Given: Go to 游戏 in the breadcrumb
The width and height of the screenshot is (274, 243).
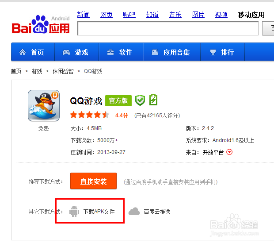Looking at the screenshot, I should (37, 71).
